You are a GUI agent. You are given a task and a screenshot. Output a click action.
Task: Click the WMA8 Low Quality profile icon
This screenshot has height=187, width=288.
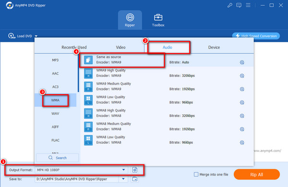tap(88, 140)
